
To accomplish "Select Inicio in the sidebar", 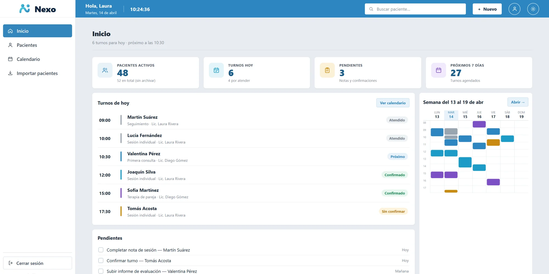I will 38,31.
